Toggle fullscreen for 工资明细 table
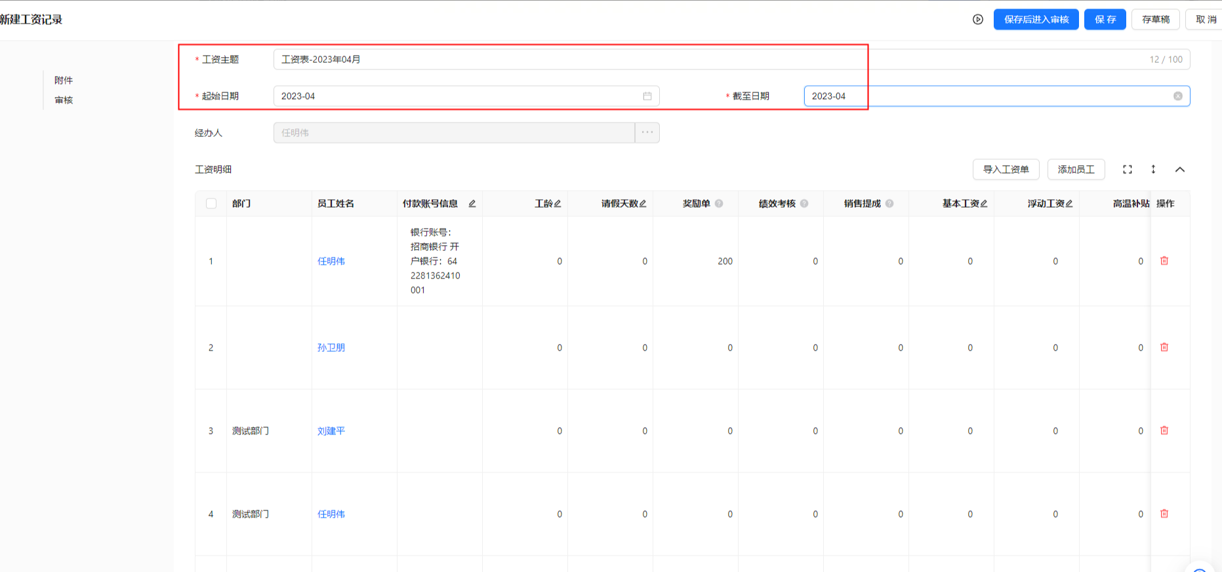 [x=1128, y=170]
